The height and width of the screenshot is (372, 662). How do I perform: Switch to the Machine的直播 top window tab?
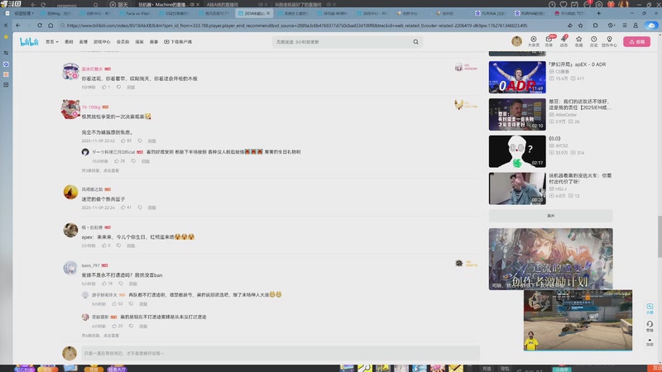(x=166, y=4)
